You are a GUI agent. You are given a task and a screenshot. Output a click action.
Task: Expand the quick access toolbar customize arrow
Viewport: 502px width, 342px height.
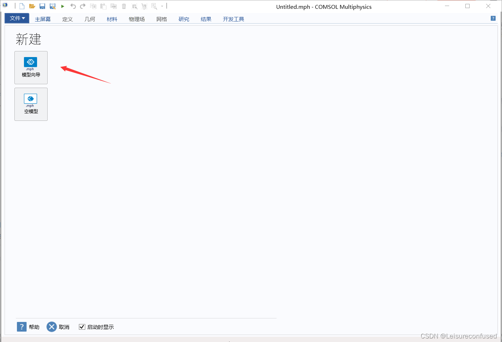click(162, 6)
